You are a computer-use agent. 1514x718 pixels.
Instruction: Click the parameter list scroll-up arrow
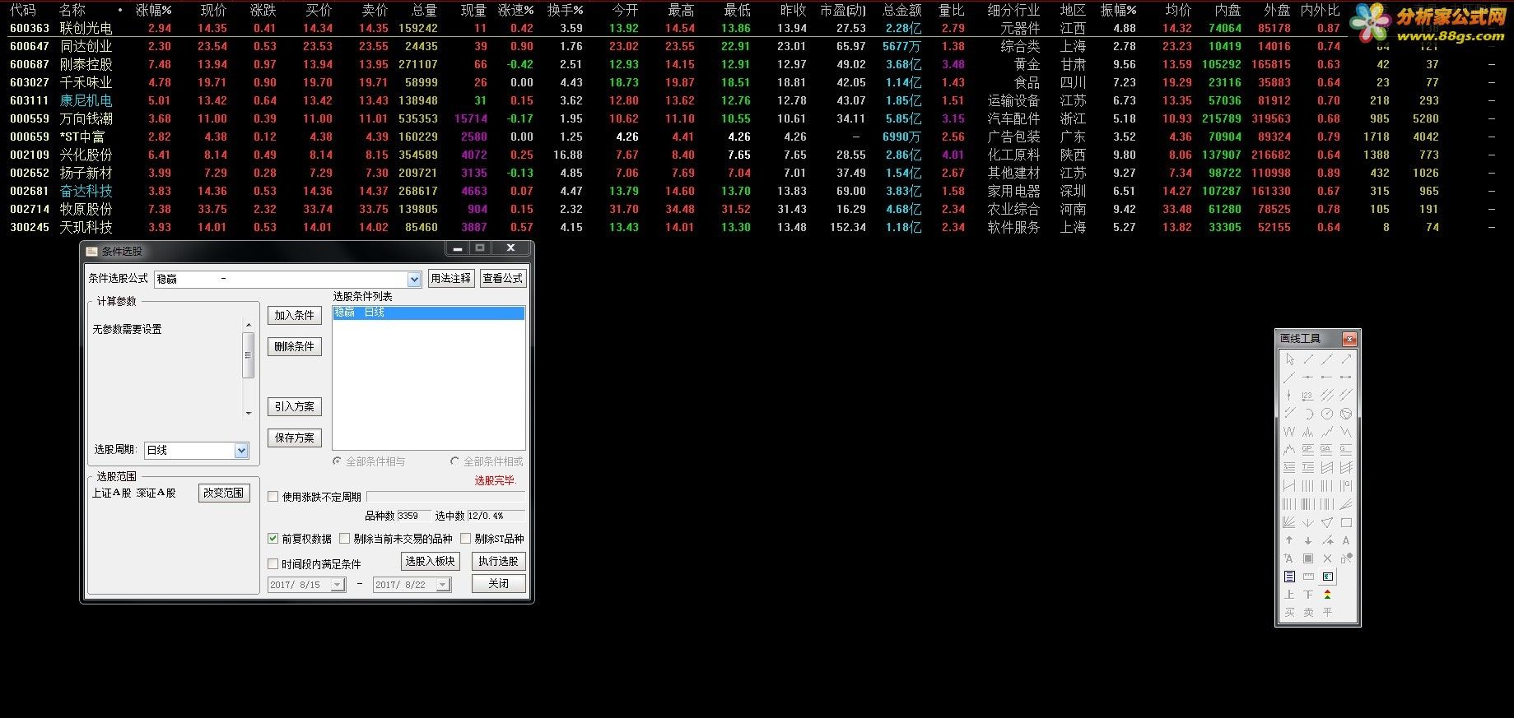coord(249,325)
